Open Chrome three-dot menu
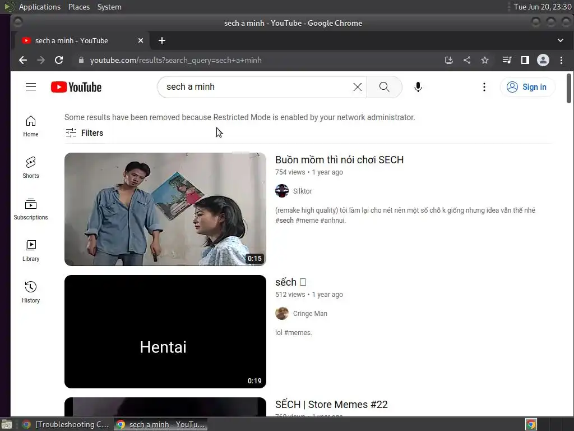 561,60
